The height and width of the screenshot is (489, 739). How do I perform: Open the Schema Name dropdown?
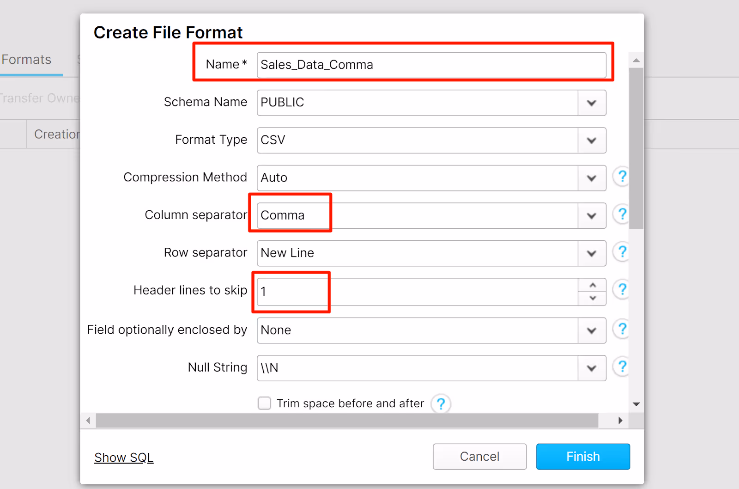click(x=592, y=103)
